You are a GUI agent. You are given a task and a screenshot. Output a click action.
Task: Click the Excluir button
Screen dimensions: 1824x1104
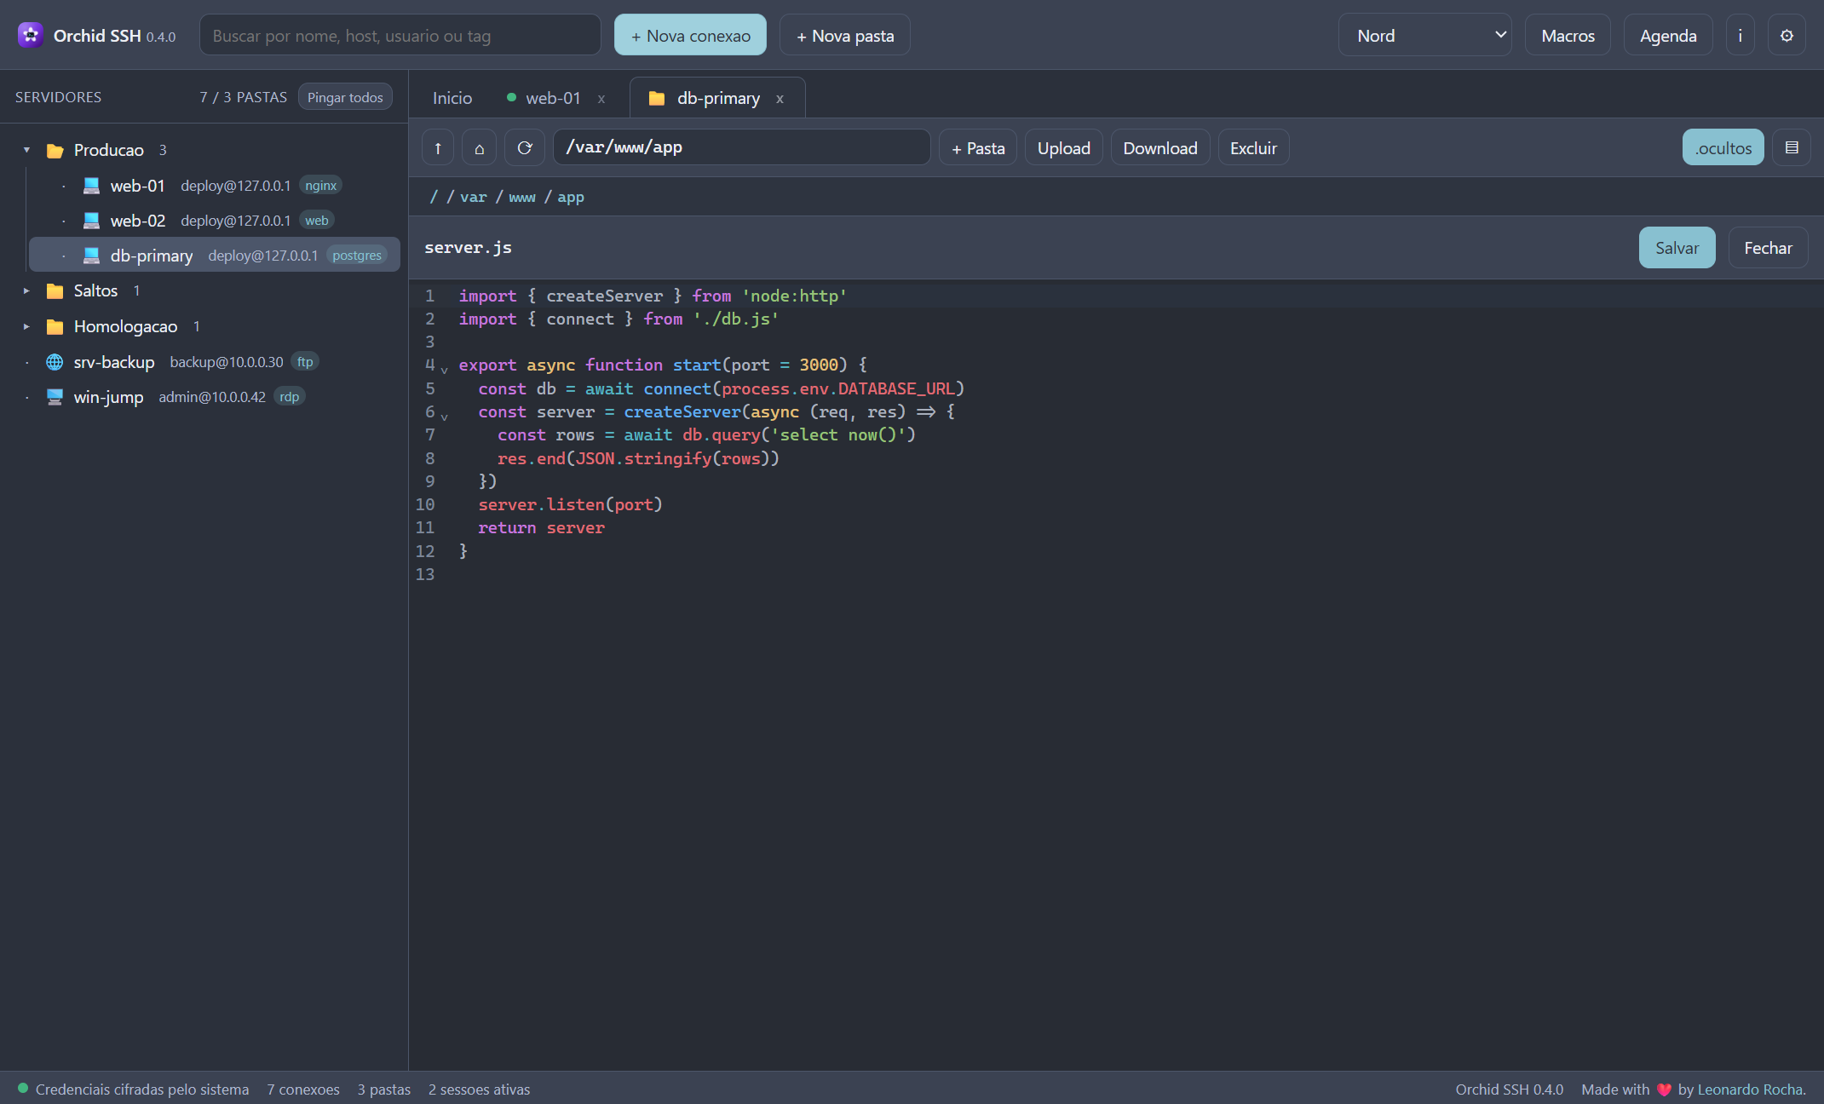click(x=1253, y=148)
